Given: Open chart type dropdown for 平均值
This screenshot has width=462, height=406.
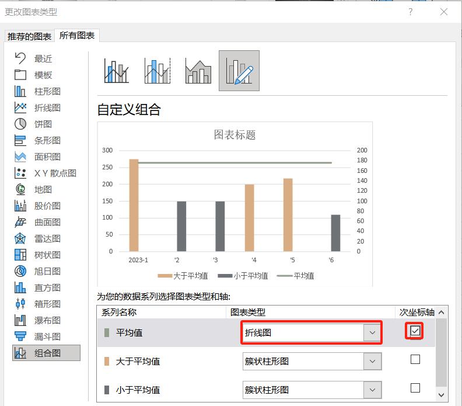Looking at the screenshot, I should pos(372,332).
